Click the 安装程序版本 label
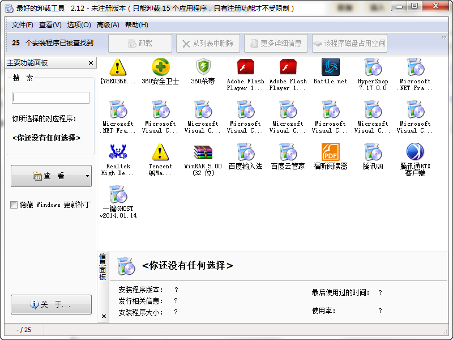Viewport: 453px width, 340px height. pos(140,290)
